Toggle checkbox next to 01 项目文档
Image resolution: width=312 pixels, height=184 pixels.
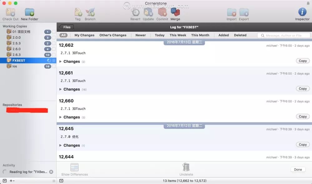point(54,32)
